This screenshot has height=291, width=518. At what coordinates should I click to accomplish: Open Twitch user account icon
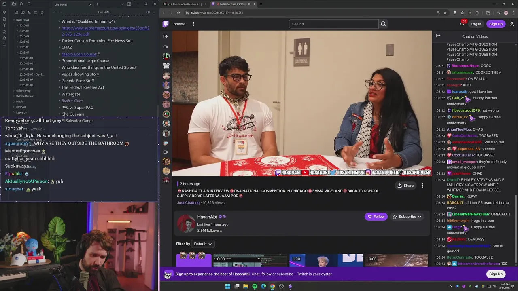512,24
